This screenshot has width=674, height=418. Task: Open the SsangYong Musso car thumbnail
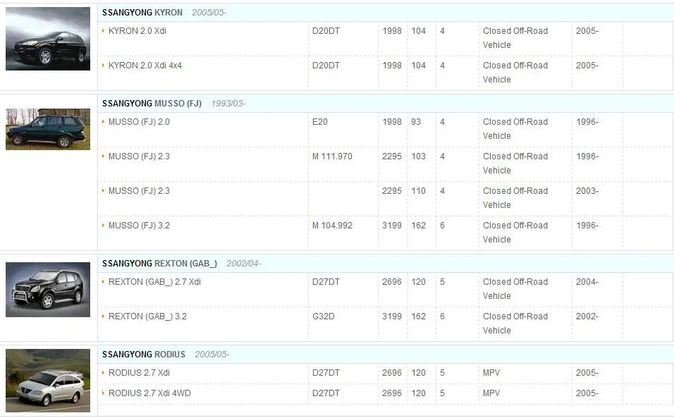48,129
